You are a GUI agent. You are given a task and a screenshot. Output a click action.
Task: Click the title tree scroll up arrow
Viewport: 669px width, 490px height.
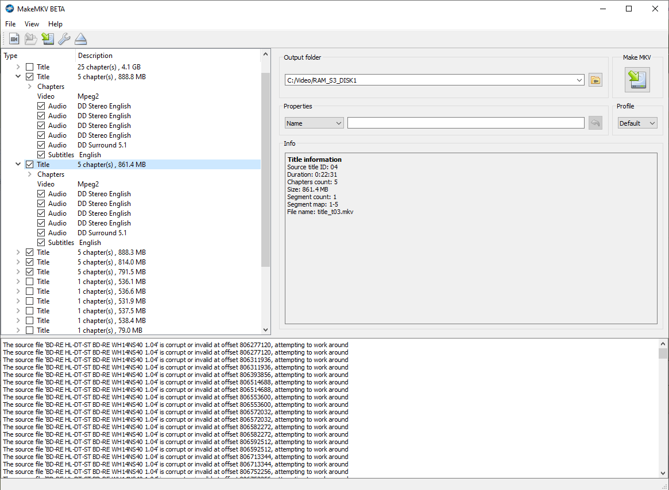point(265,55)
